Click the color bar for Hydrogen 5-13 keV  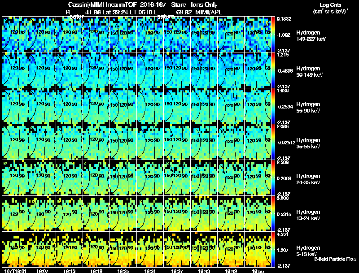point(273,249)
